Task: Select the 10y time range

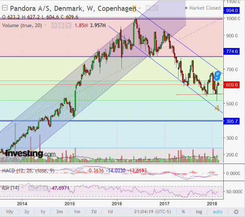Action: click(x=9, y=212)
